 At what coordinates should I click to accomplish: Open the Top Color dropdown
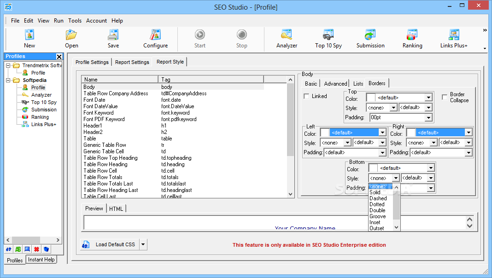428,98
